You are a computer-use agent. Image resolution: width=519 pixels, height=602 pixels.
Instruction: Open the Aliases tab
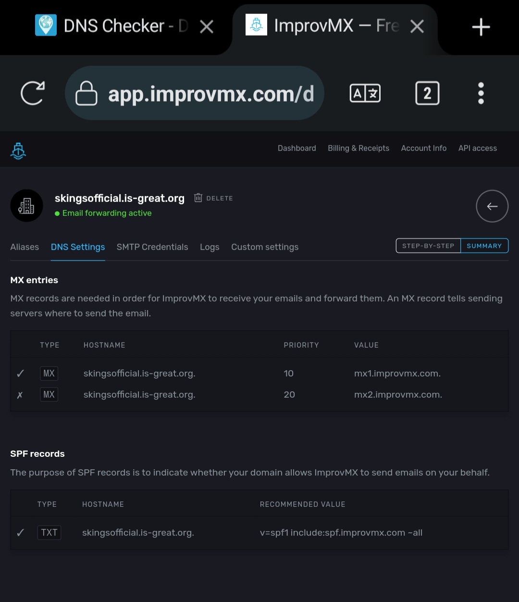tap(25, 247)
